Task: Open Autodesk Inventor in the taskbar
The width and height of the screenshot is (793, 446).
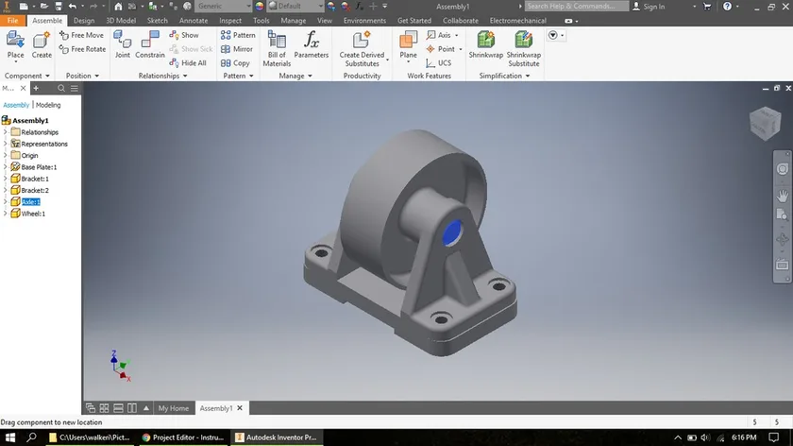Action: pos(277,437)
